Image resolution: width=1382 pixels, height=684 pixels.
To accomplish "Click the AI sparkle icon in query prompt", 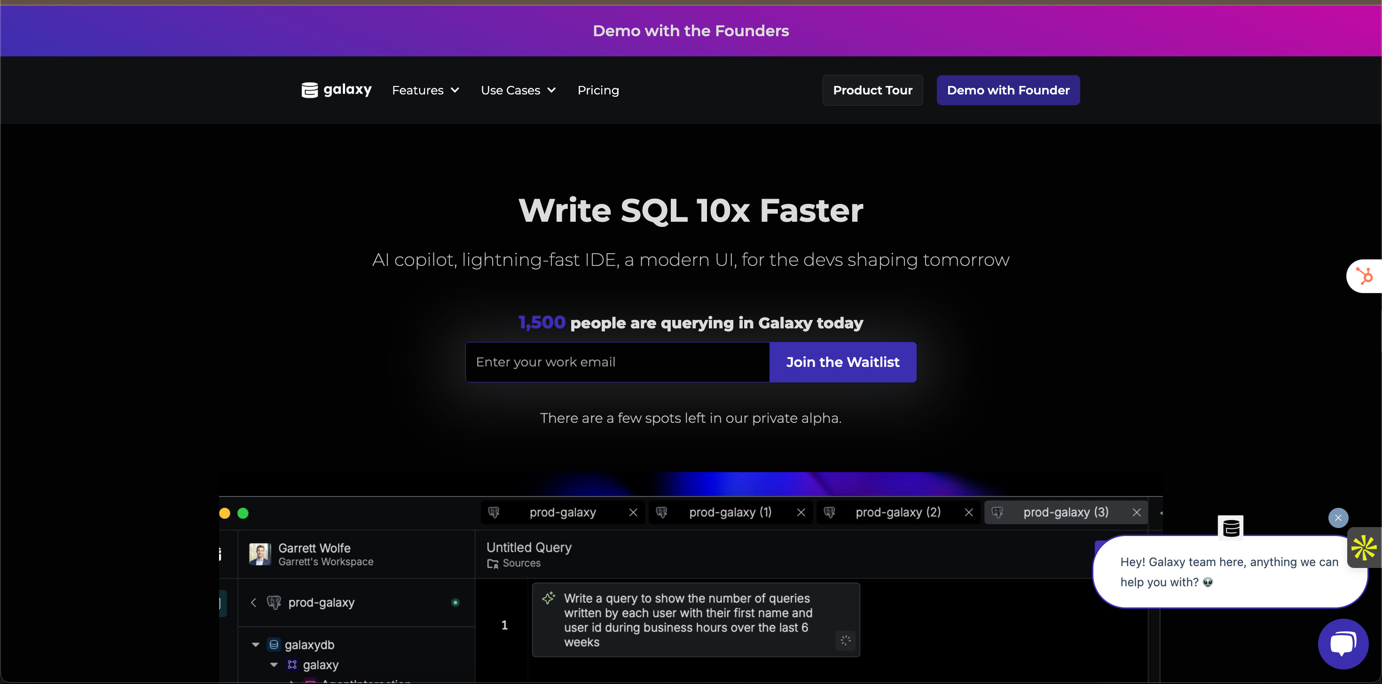I will pos(548,598).
